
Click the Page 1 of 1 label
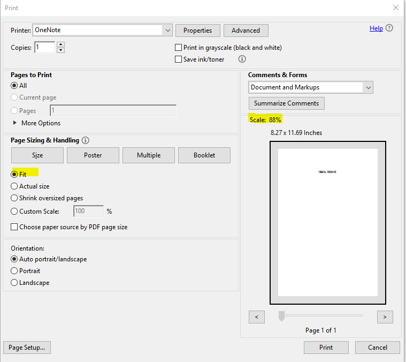(x=321, y=330)
